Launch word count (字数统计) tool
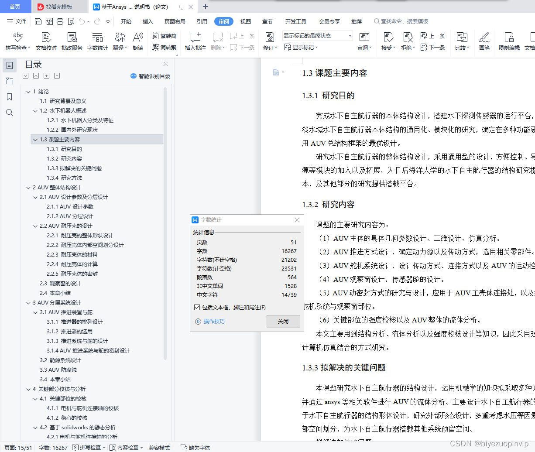The image size is (535, 452). click(x=98, y=41)
